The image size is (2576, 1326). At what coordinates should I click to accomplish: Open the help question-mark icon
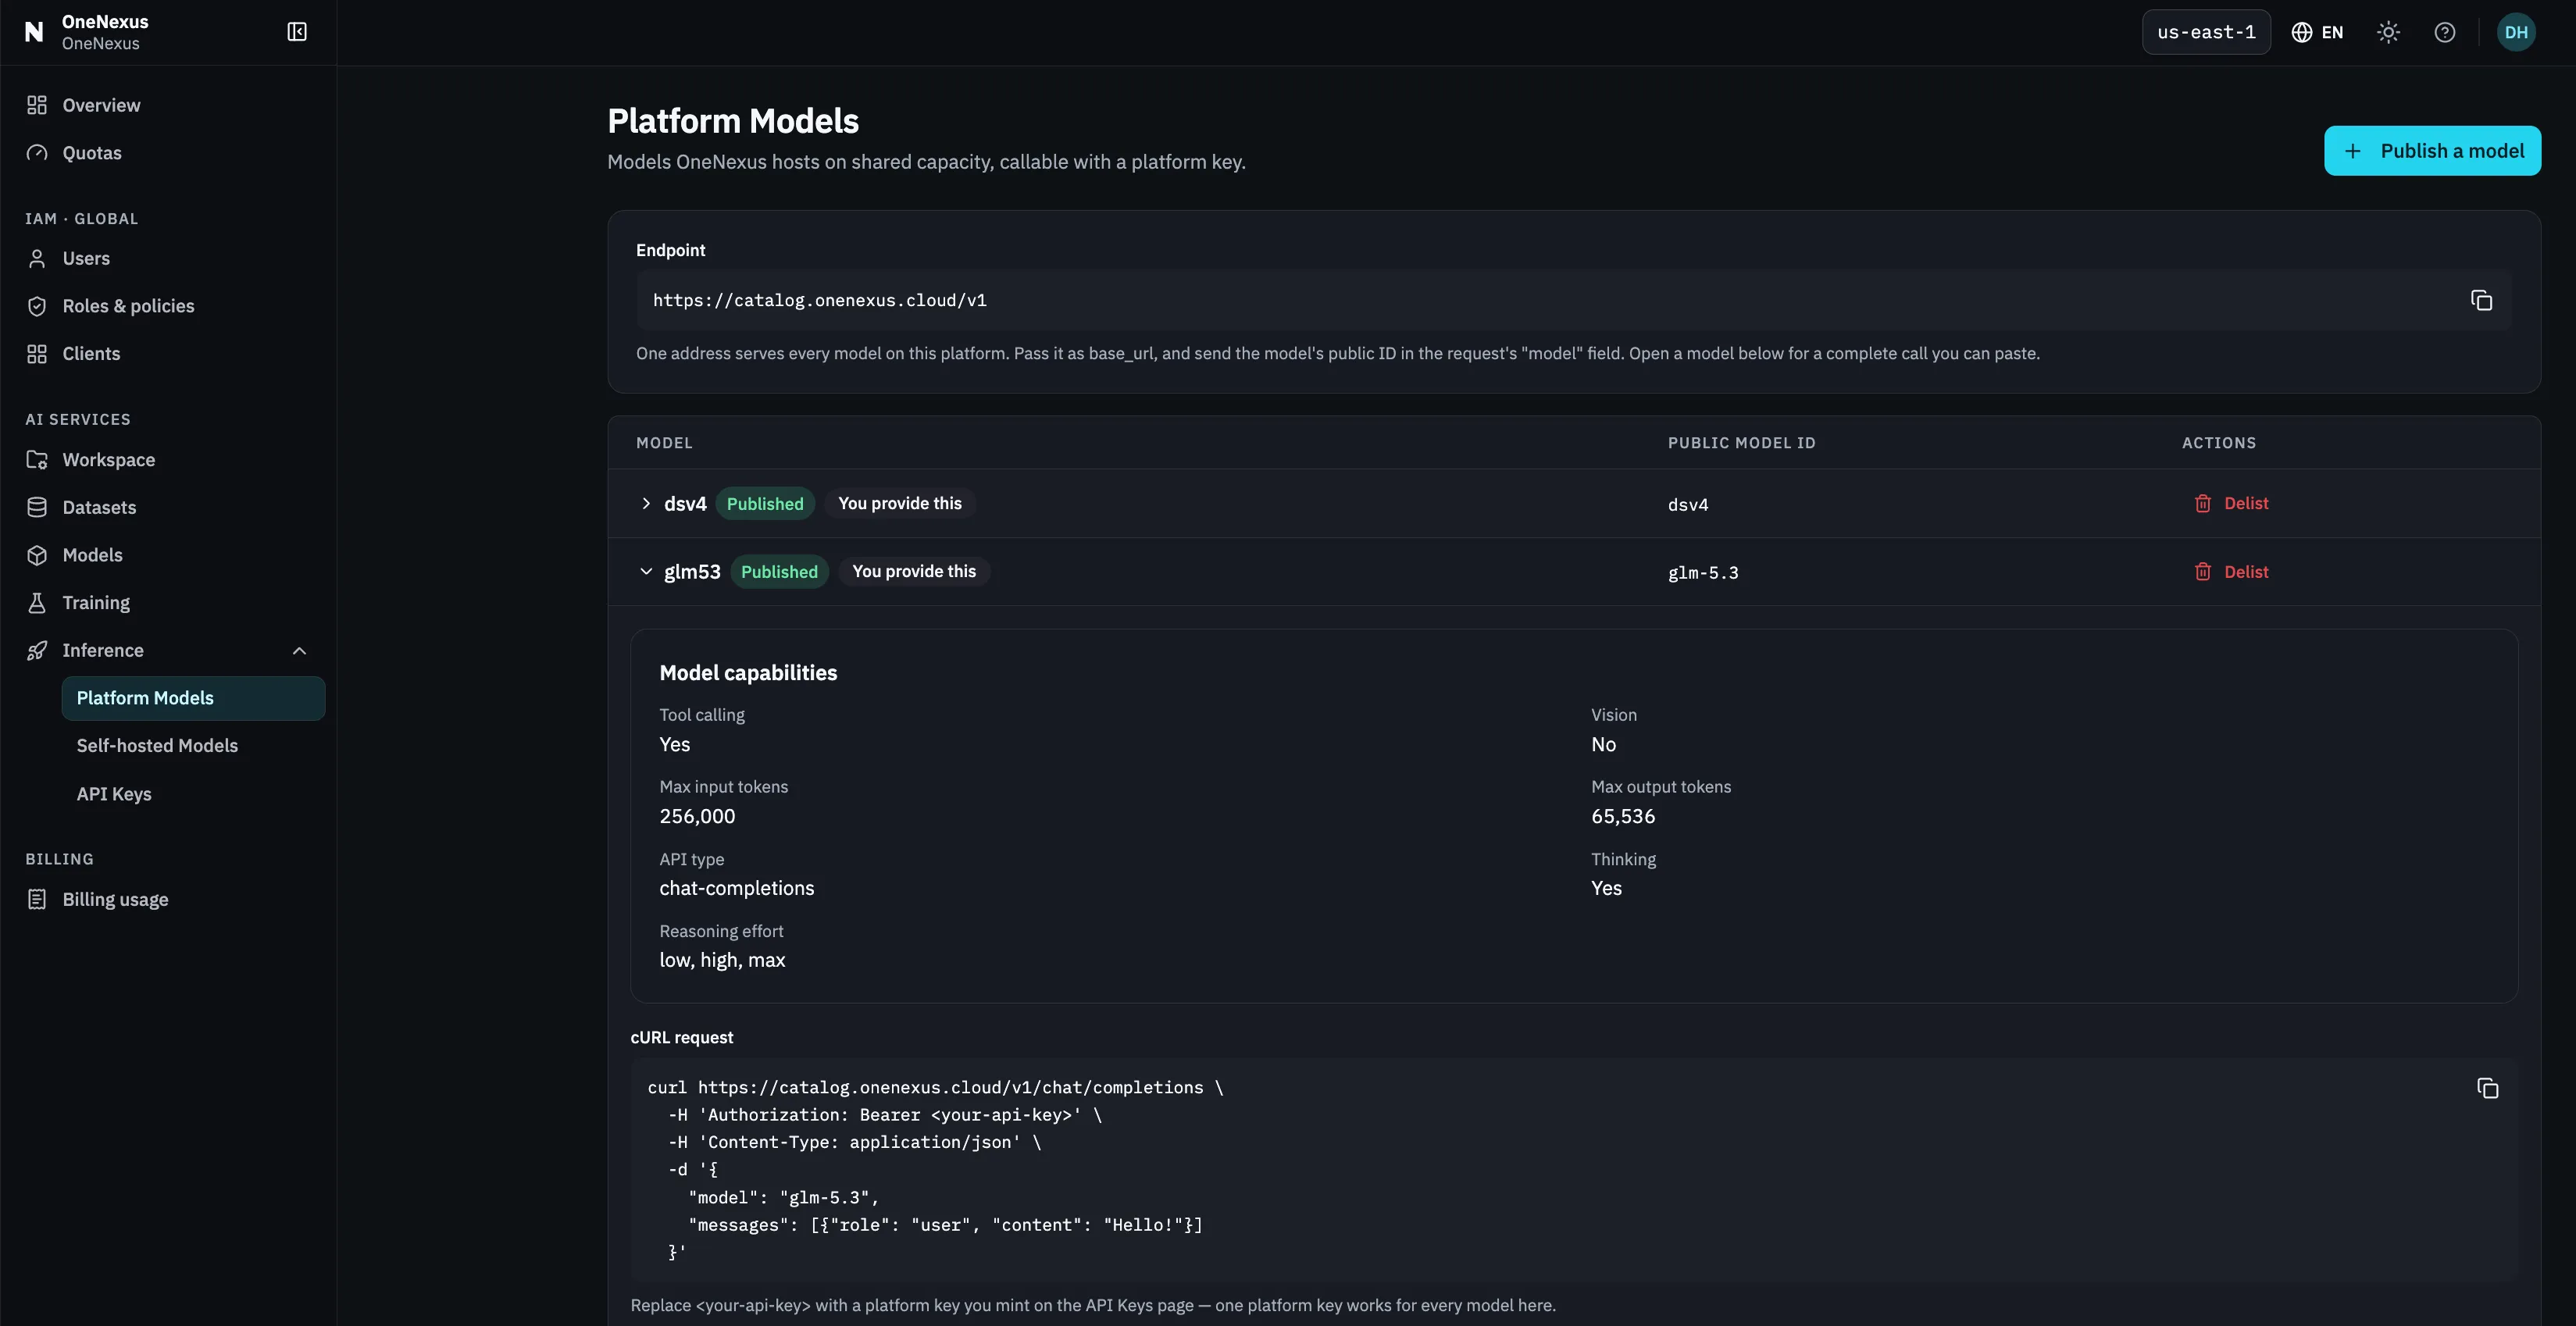2444,32
